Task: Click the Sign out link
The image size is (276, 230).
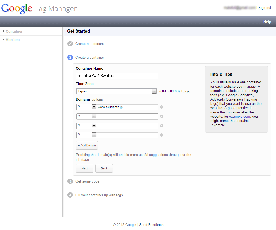Action: 264,8
